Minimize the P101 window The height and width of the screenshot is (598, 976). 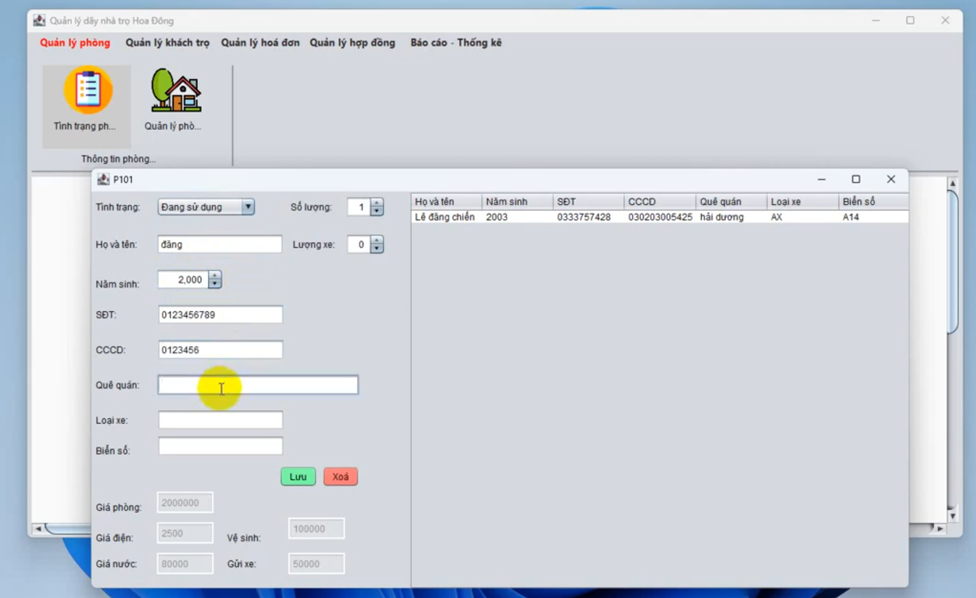[822, 180]
